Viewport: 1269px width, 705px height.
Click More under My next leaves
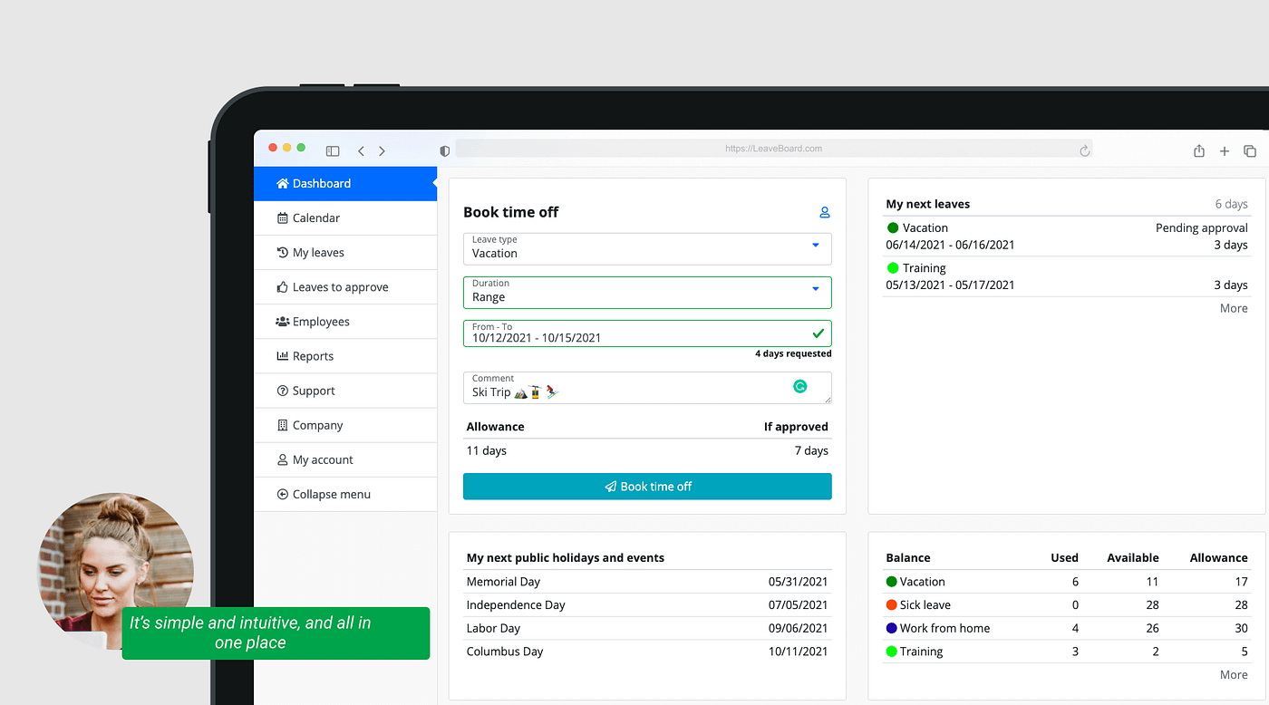click(x=1233, y=308)
